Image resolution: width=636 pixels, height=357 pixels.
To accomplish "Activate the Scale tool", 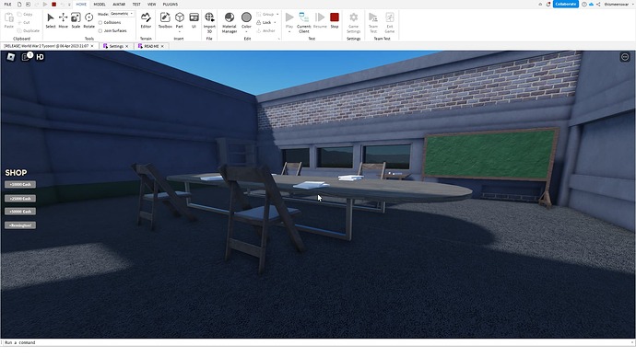I will [x=76, y=20].
